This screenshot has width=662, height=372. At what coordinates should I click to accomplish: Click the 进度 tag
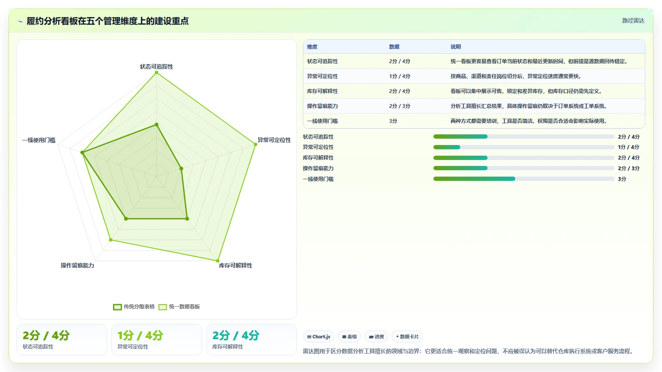[376, 337]
